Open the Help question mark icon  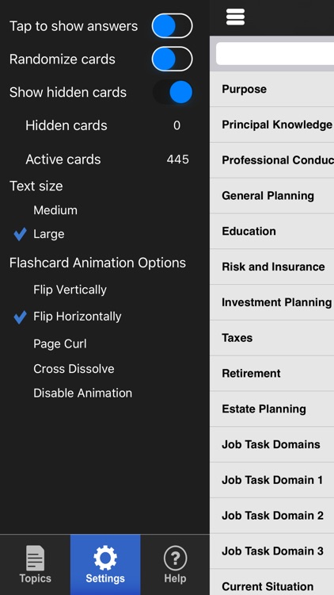176,559
